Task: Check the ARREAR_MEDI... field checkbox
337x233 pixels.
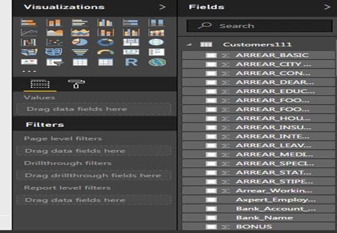Action: point(211,154)
